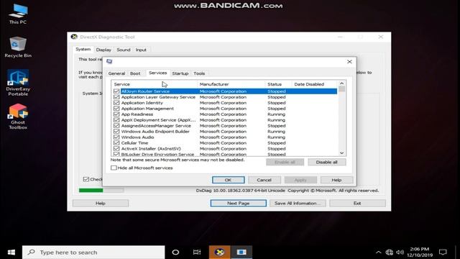Image resolution: width=460 pixels, height=259 pixels.
Task: Open Ghost Toolbox shortcut
Action: (18, 117)
